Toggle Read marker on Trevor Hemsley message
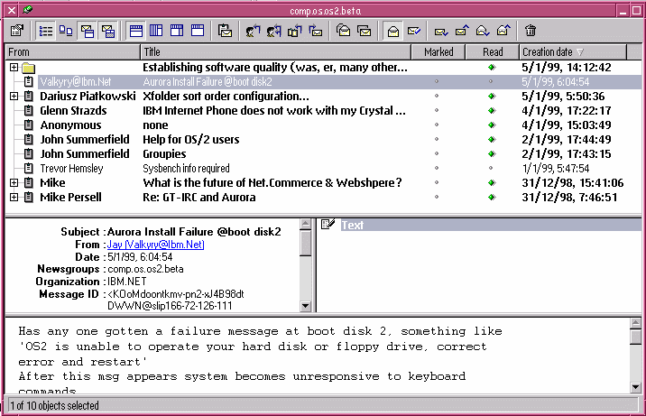The width and height of the screenshot is (646, 416). [491, 168]
